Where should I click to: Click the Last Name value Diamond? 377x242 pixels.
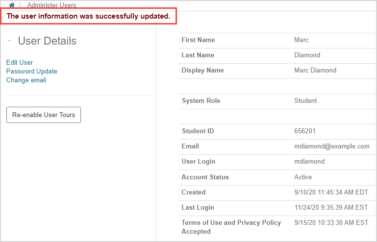[307, 55]
